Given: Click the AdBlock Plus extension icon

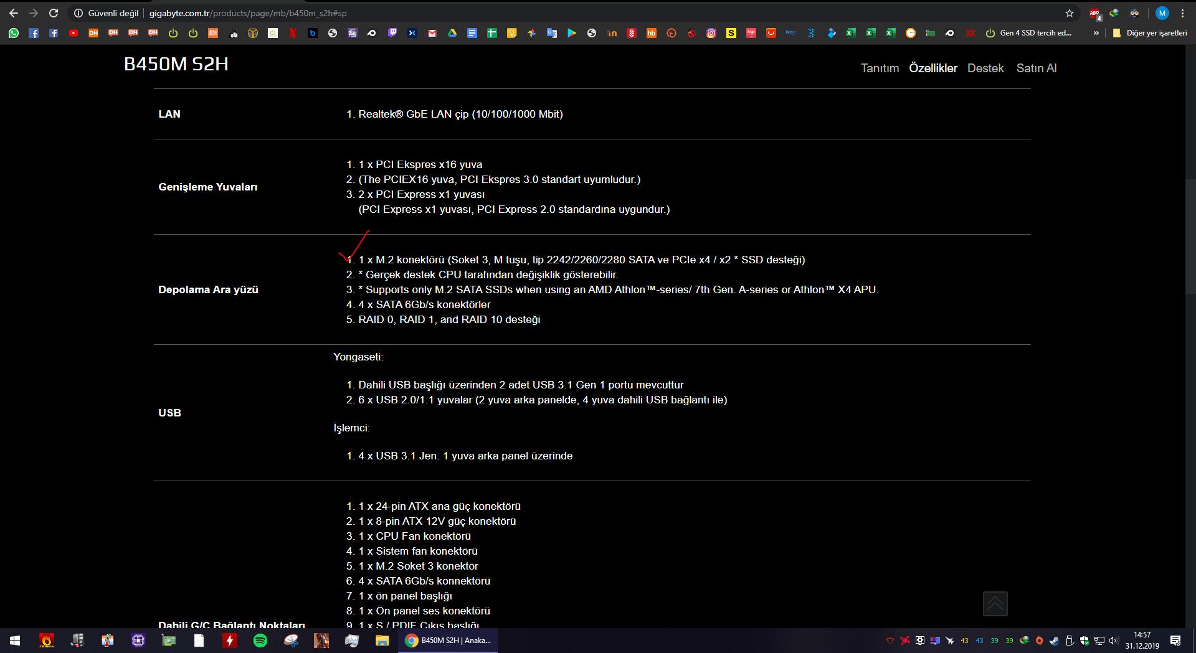Looking at the screenshot, I should pyautogui.click(x=1094, y=13).
